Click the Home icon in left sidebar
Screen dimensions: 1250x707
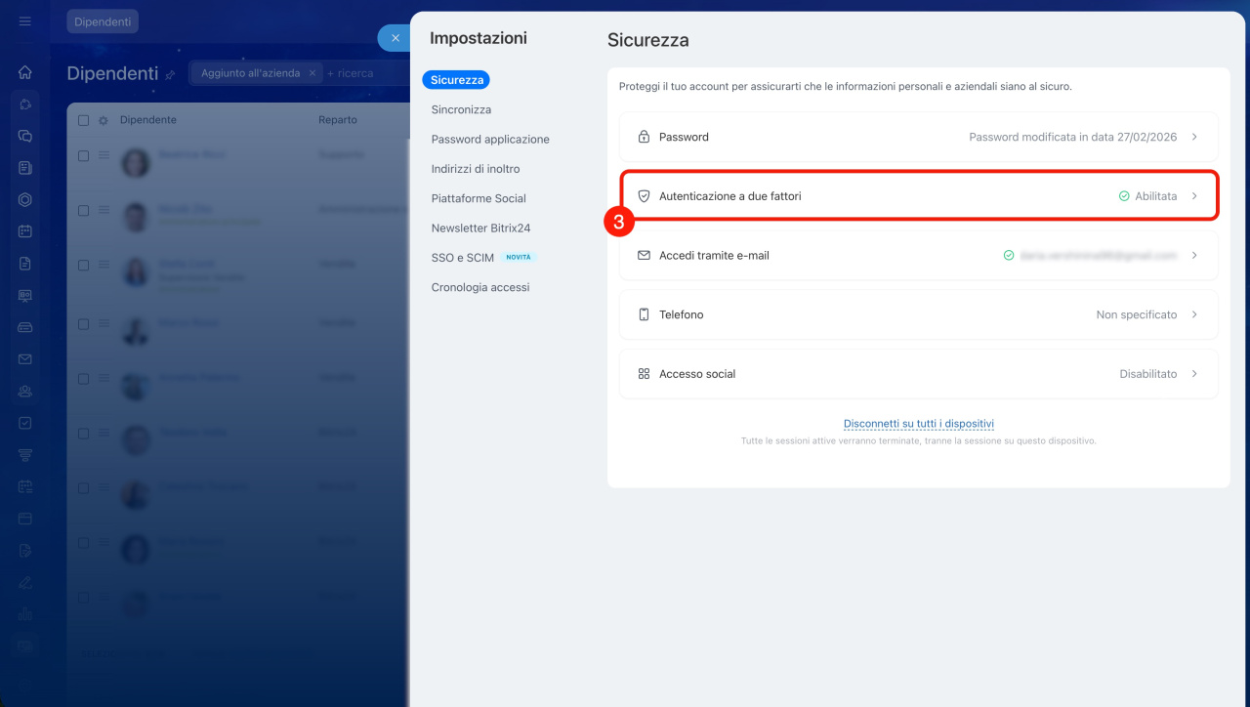[x=25, y=72]
